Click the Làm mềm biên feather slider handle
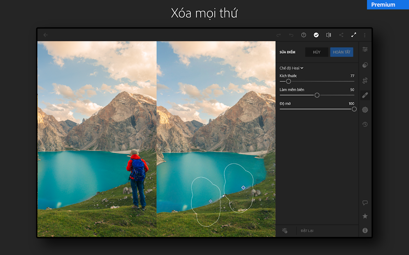409x255 pixels. 317,95
